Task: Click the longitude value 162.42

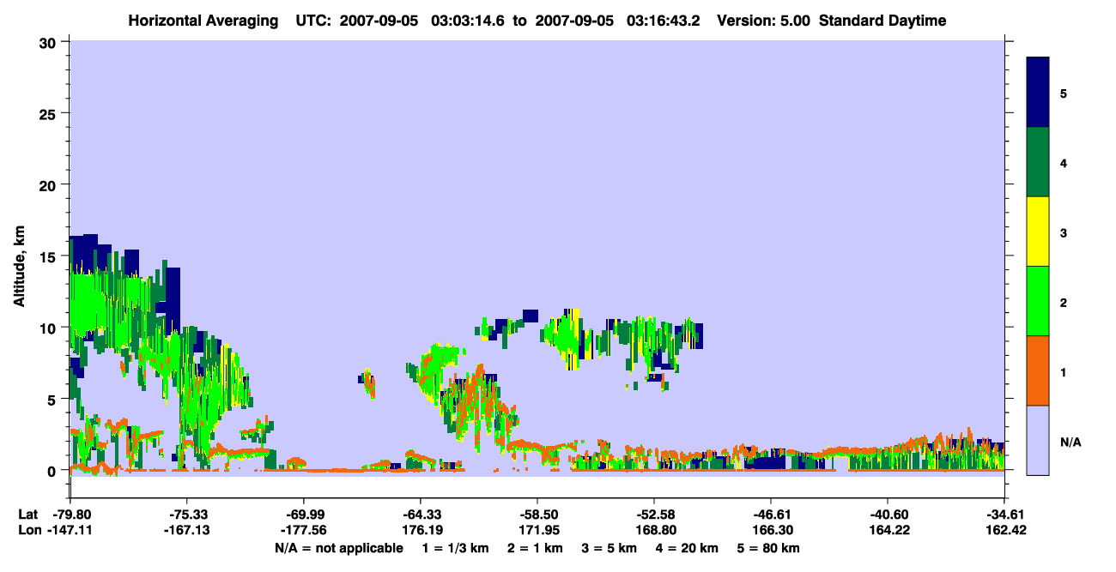Action: click(1004, 530)
